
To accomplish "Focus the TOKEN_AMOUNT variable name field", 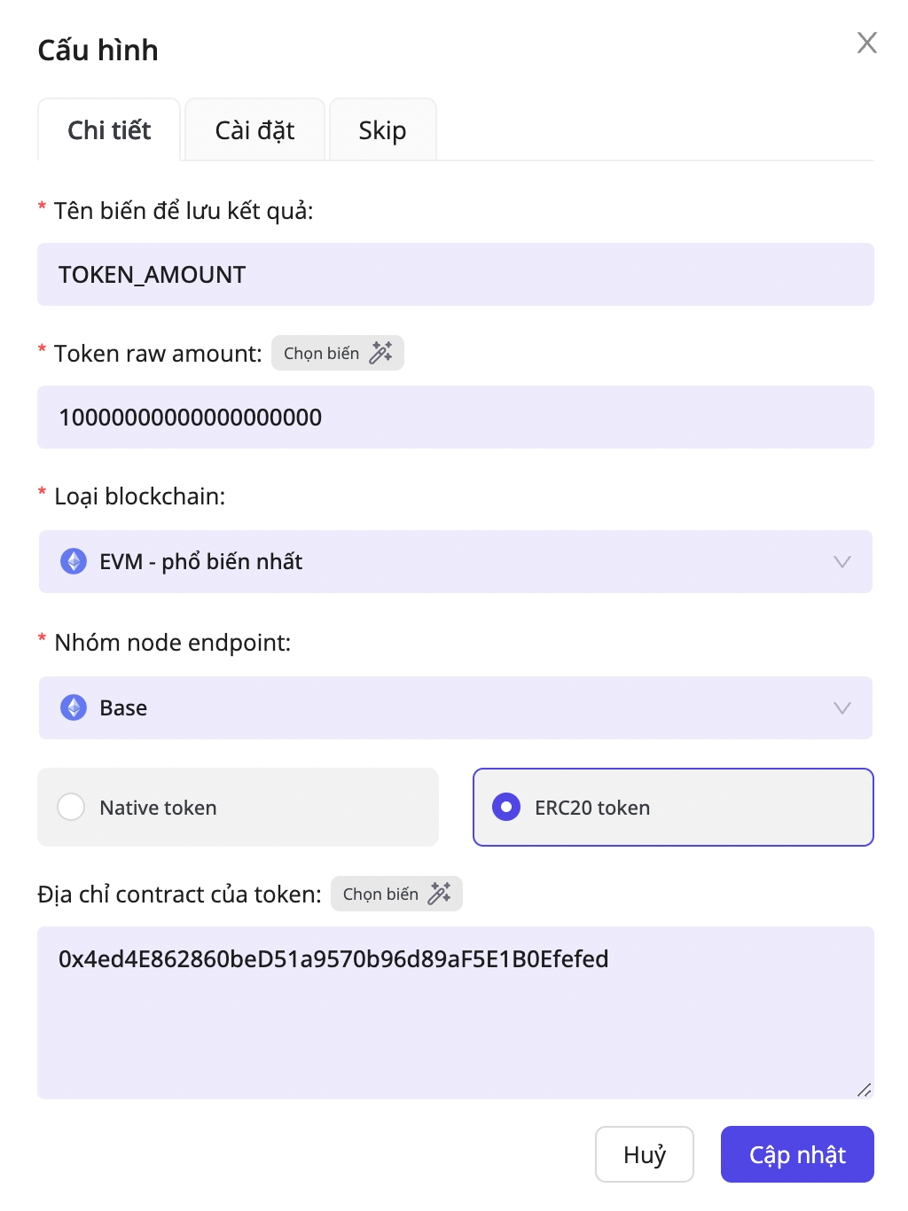I will pyautogui.click(x=455, y=275).
